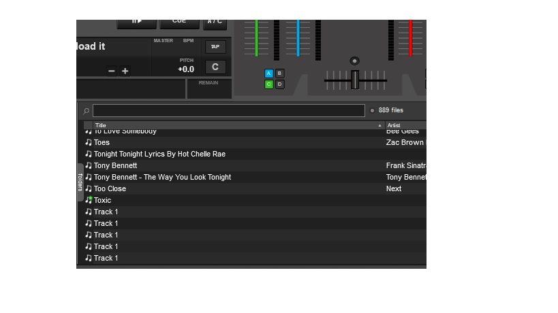
Task: Click the music note icon beside Toes
Action: pyautogui.click(x=89, y=142)
